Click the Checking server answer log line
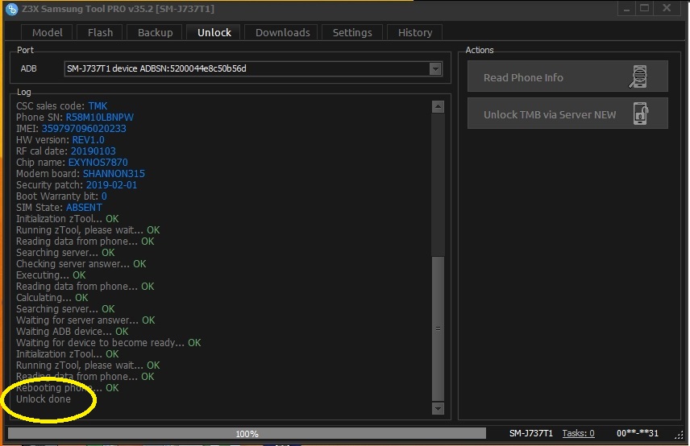The width and height of the screenshot is (690, 446). point(81,263)
